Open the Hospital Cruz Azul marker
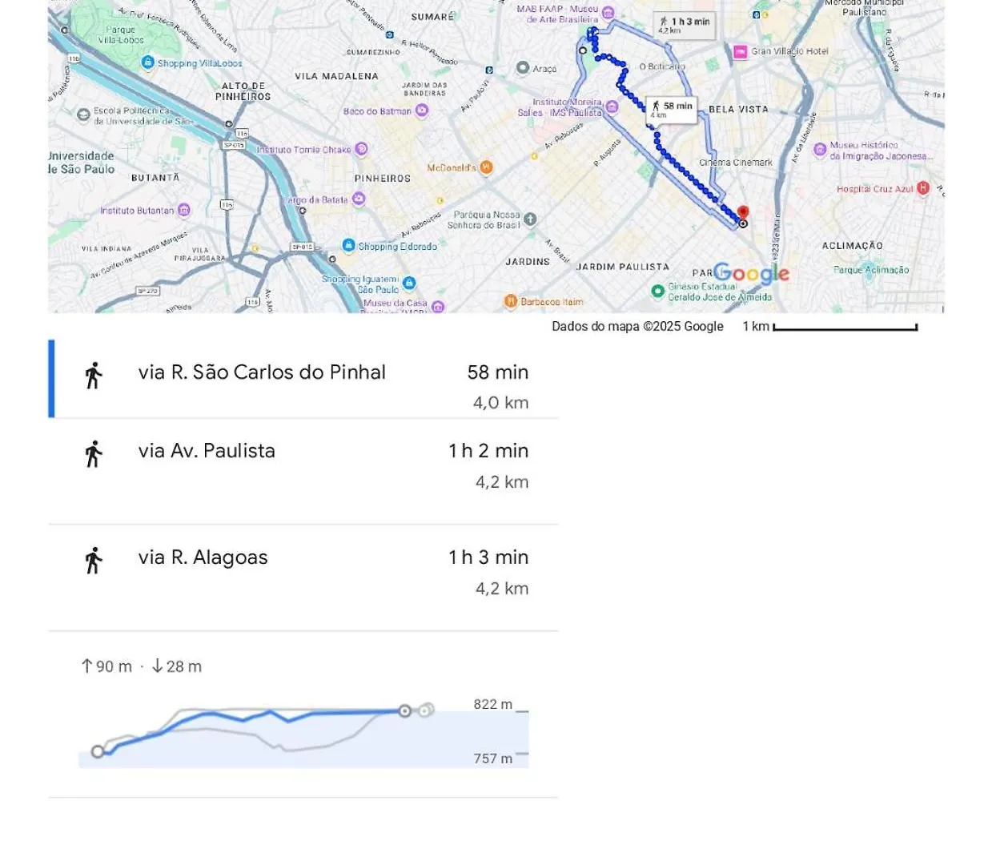This screenshot has width=992, height=865. [x=923, y=188]
